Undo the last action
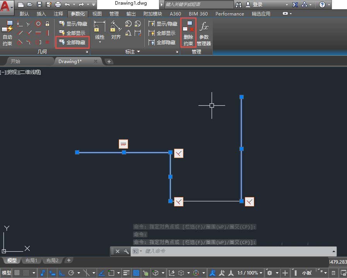 [67, 4]
